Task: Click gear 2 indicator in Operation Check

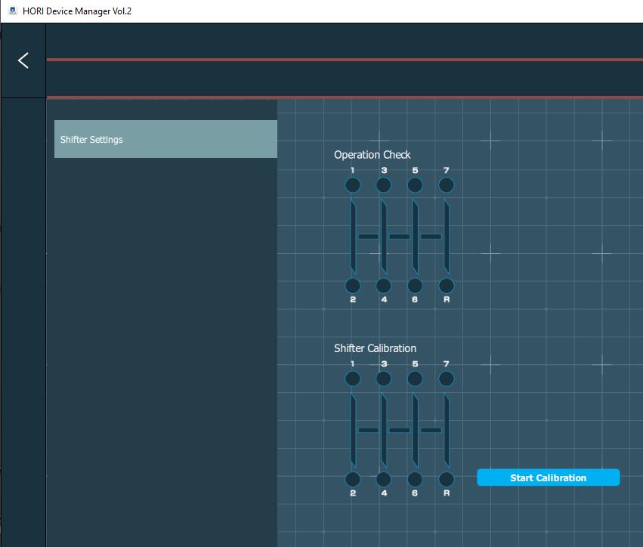Action: (x=352, y=286)
